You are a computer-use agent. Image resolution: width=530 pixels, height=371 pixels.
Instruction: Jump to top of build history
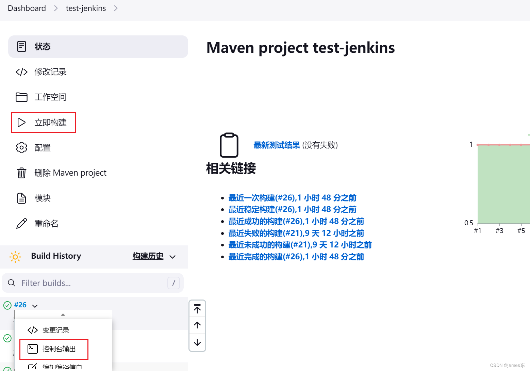tap(197, 309)
